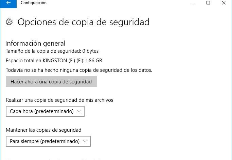
Task: Click the Mantener las copias de seguridad label
Action: pyautogui.click(x=43, y=130)
